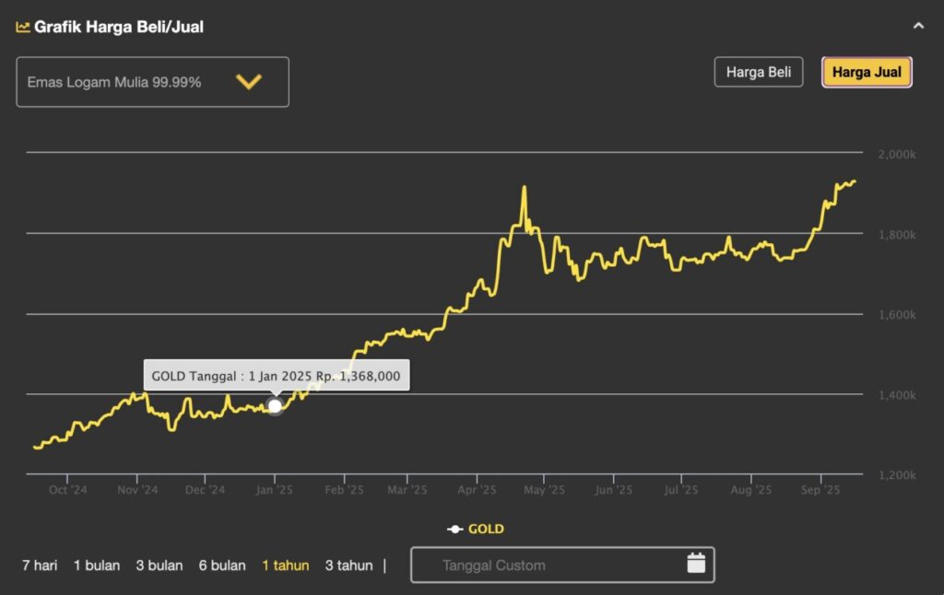944x595 pixels.
Task: Switch to Harga Beli price view
Action: click(x=759, y=72)
